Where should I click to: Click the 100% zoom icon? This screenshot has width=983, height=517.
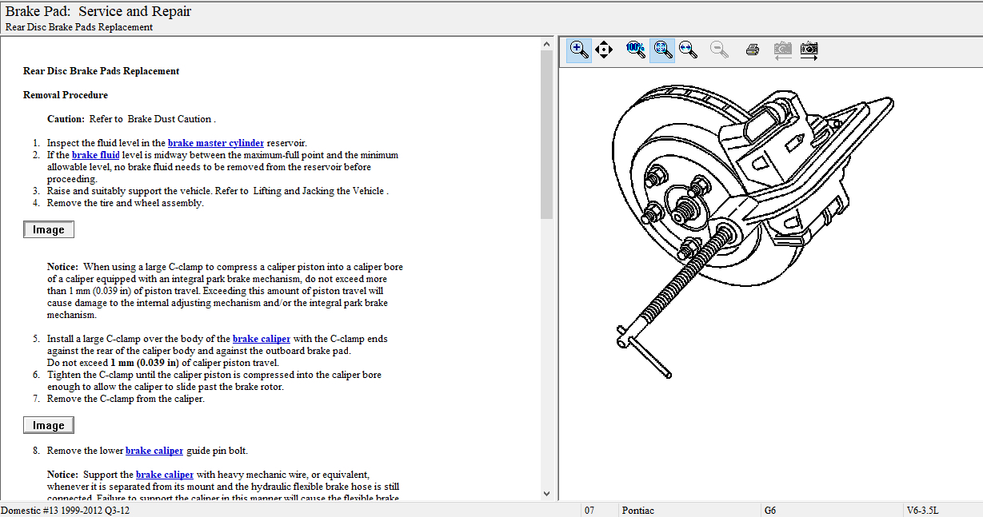tap(636, 50)
